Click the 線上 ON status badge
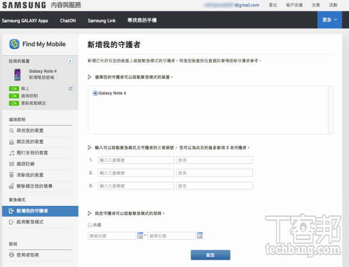Screen dimensions: 349x267 (14, 88)
